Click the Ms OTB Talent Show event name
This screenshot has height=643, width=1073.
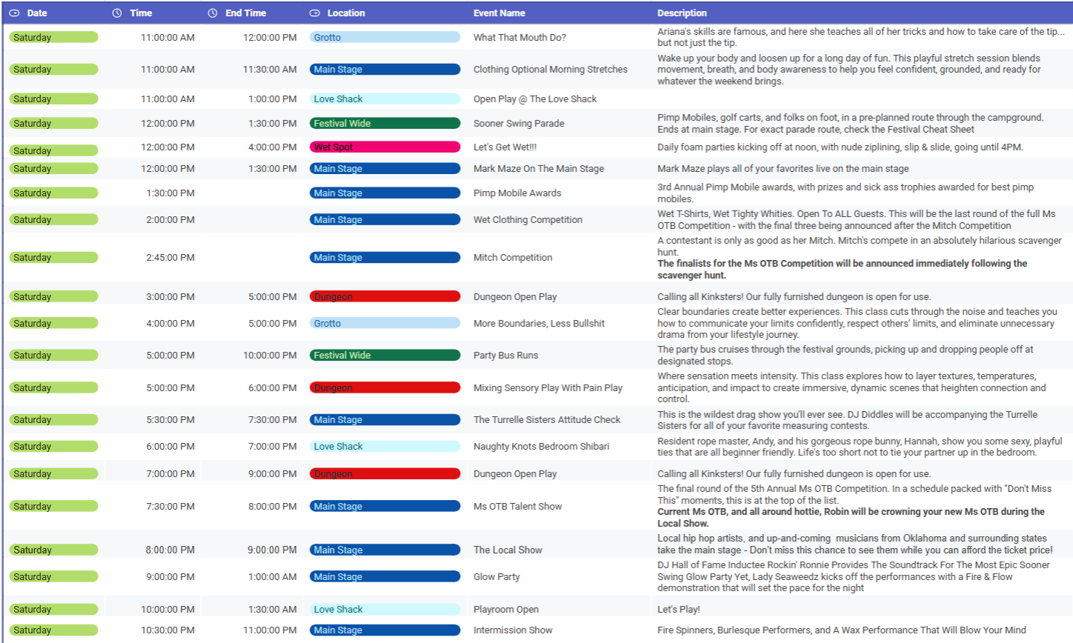coord(517,507)
